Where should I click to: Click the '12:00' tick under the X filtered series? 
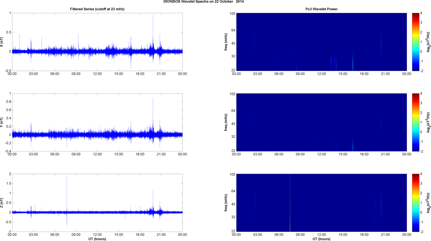(97, 74)
